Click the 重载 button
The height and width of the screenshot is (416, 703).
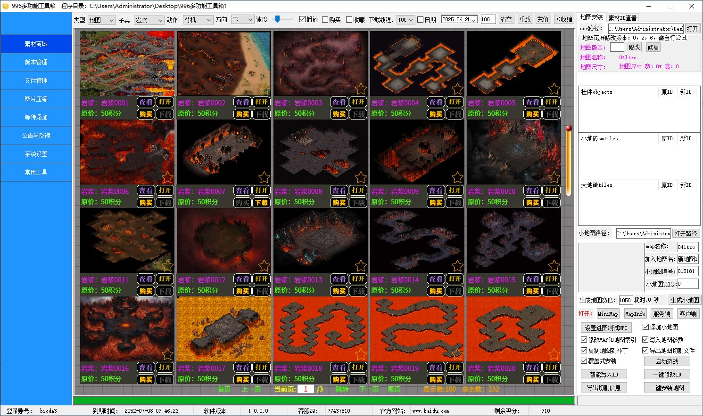tap(525, 19)
